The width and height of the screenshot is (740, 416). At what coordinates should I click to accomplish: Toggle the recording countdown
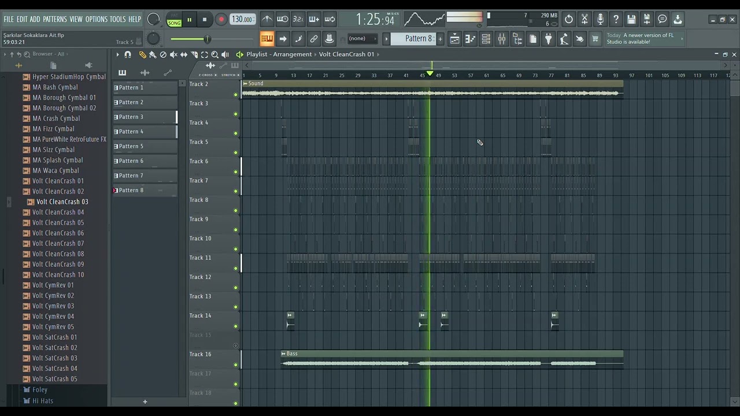click(298, 19)
